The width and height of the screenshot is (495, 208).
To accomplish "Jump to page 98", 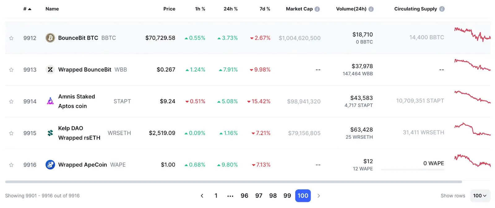I will click(273, 196).
